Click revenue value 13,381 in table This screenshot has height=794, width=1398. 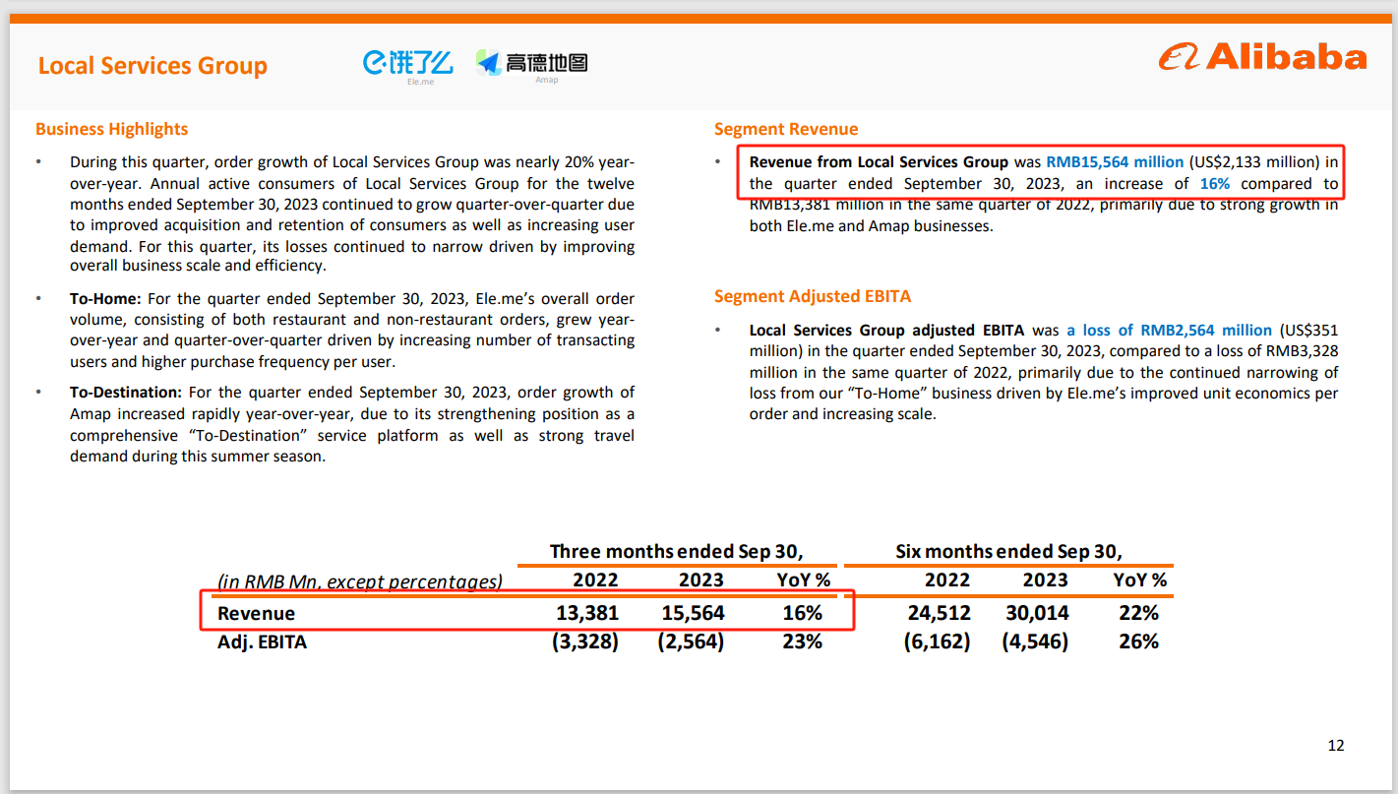[587, 613]
